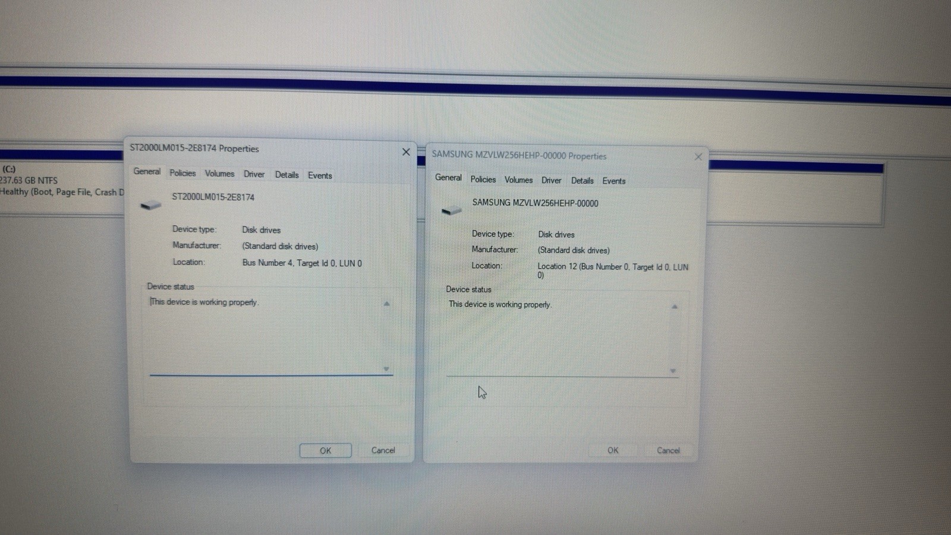The height and width of the screenshot is (535, 951).
Task: Click the Samsung MZVLW256HEHP disk drive icon
Action: pos(452,210)
